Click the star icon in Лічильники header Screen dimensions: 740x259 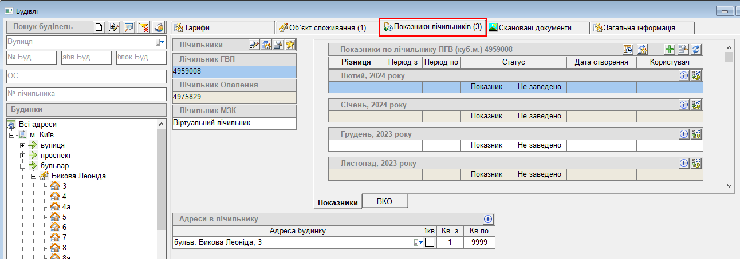click(290, 45)
